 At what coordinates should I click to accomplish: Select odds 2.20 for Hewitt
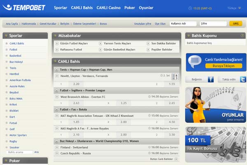[x=76, y=84]
